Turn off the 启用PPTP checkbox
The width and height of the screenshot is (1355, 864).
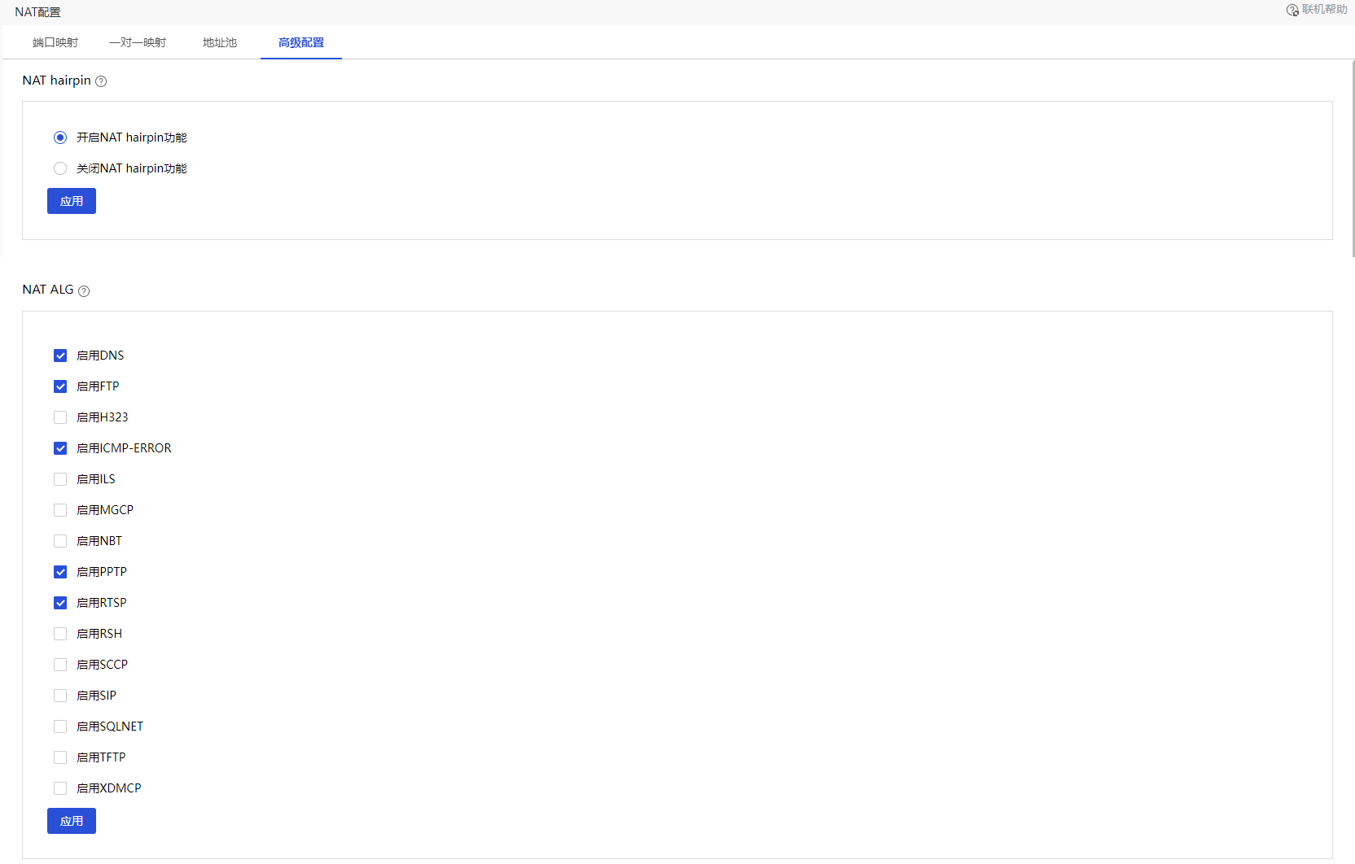click(60, 572)
